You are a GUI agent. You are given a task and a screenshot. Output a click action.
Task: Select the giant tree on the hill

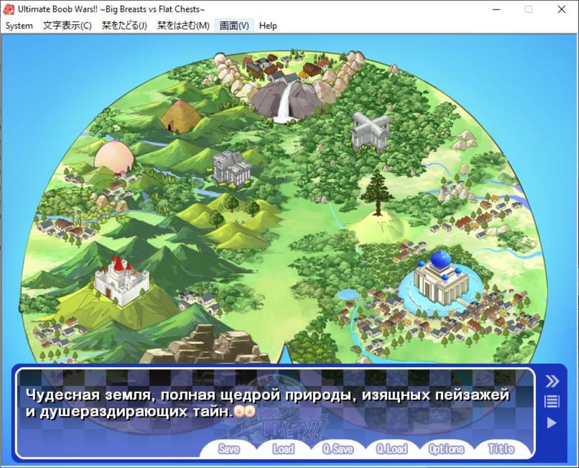click(x=376, y=193)
